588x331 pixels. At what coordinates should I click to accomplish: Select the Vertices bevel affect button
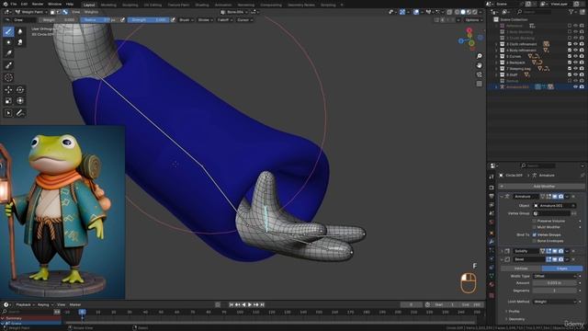[x=521, y=268]
